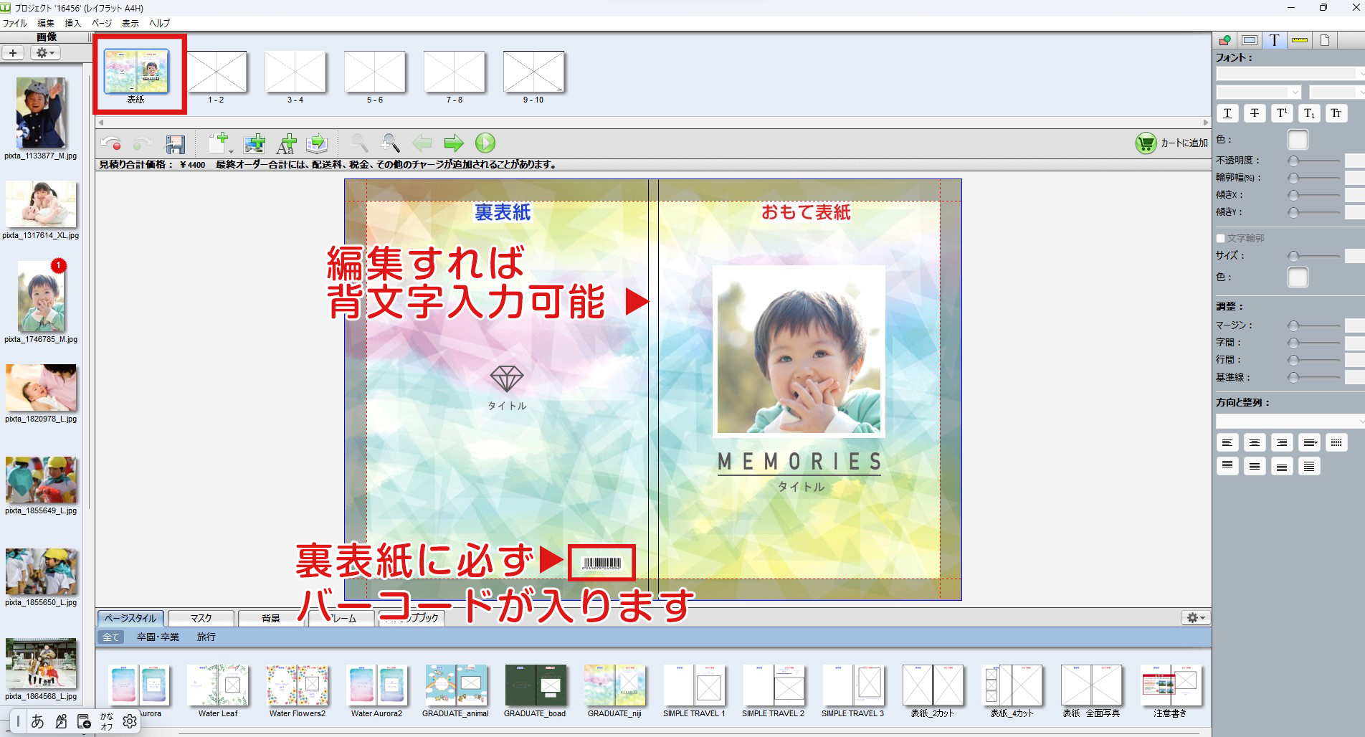Image resolution: width=1365 pixels, height=737 pixels.
Task: Open the font family dropdown
Action: click(1289, 73)
